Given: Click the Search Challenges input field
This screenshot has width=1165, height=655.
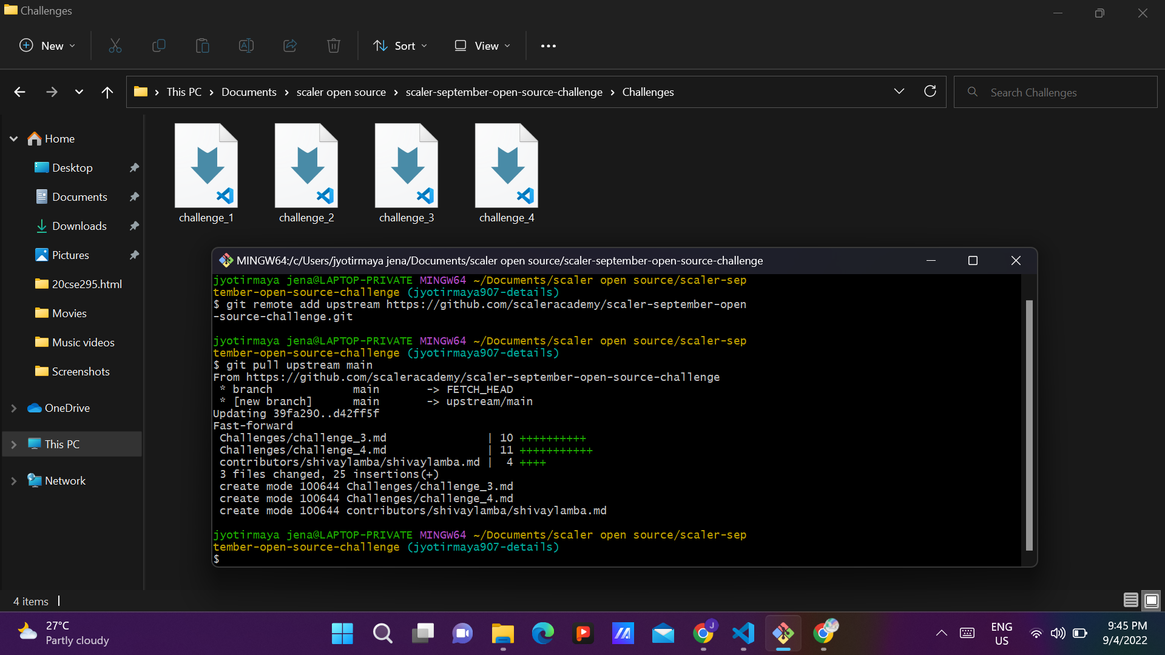Looking at the screenshot, I should [1056, 92].
